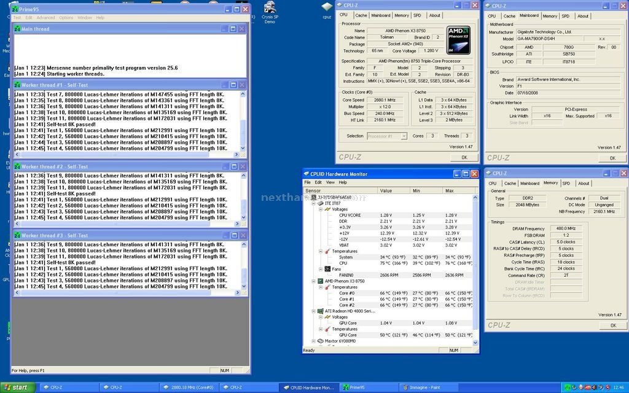Click OK in the CPU-Z Mainboard window
Screen dimensions: 629x393
(612, 158)
